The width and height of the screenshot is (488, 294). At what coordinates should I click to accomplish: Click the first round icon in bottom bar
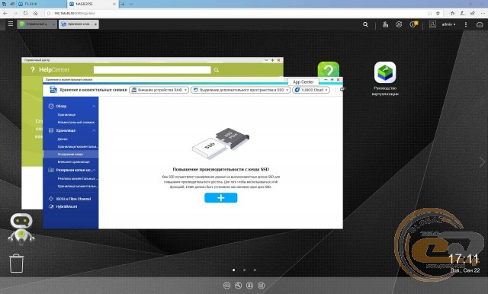(x=227, y=286)
